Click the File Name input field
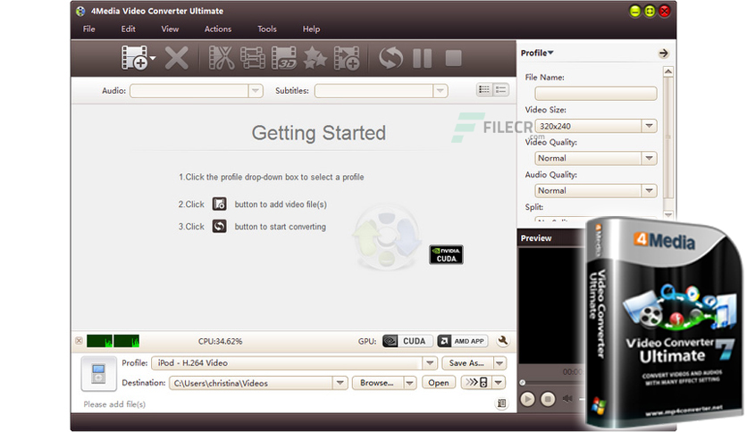Screen dimensions: 747x432 pos(595,93)
